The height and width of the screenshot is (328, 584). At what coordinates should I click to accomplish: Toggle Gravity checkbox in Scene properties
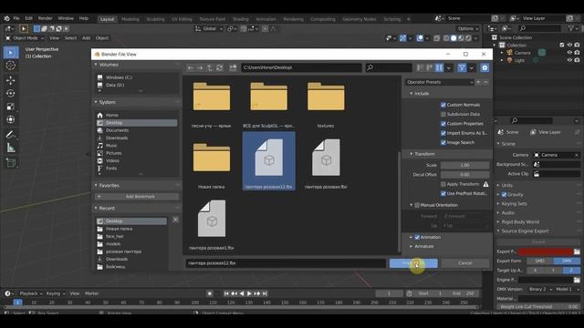(504, 194)
